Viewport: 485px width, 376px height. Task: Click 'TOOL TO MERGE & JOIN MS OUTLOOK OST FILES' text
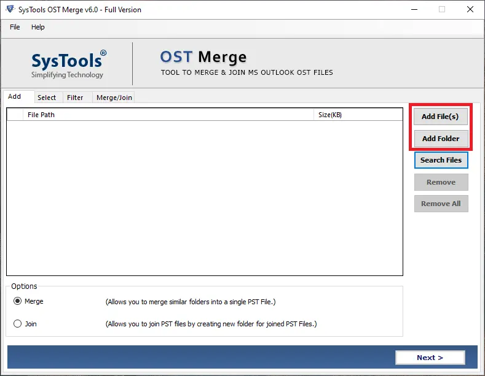click(247, 72)
